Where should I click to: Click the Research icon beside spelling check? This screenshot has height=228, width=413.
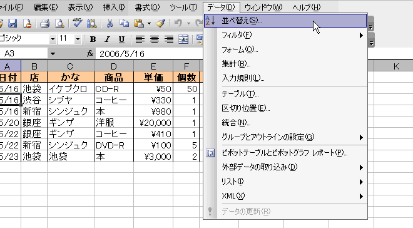(x=91, y=23)
